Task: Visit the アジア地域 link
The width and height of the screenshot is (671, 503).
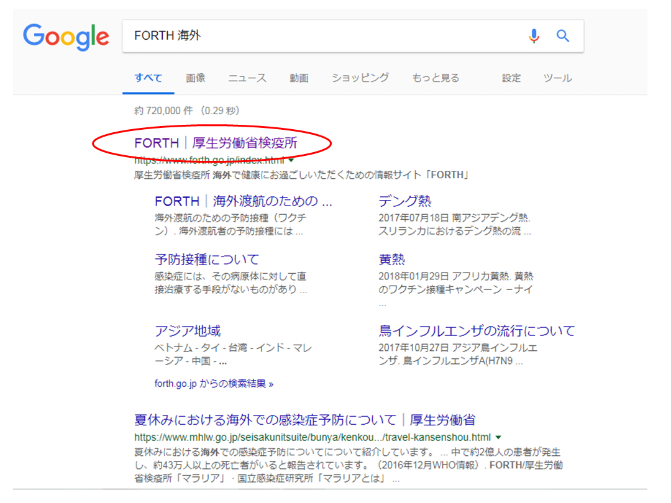Action: 188,330
